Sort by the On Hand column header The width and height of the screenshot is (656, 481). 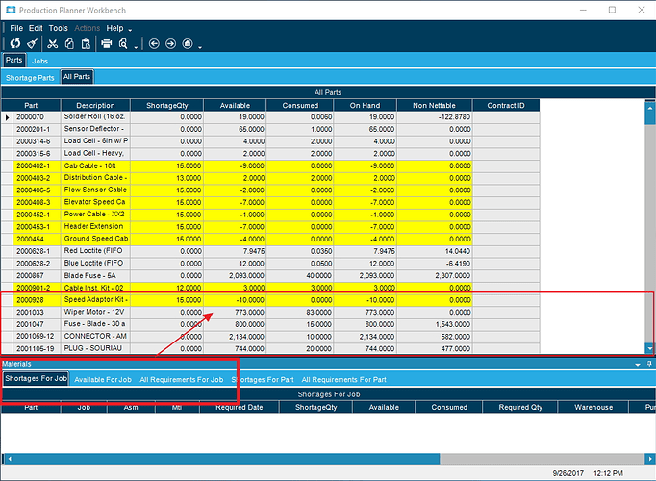pos(365,106)
